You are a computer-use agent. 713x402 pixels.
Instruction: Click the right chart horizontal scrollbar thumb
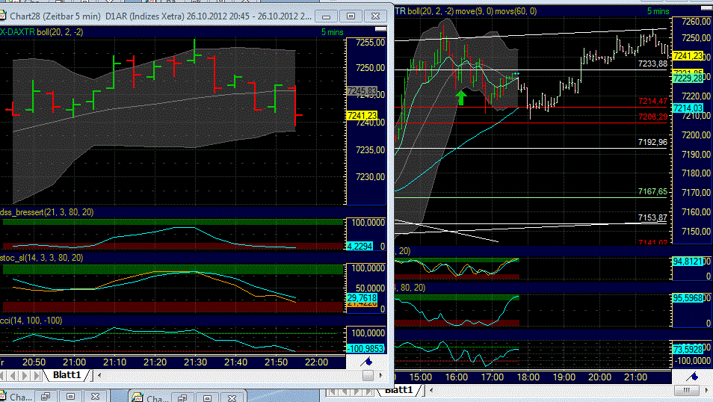[x=687, y=390]
